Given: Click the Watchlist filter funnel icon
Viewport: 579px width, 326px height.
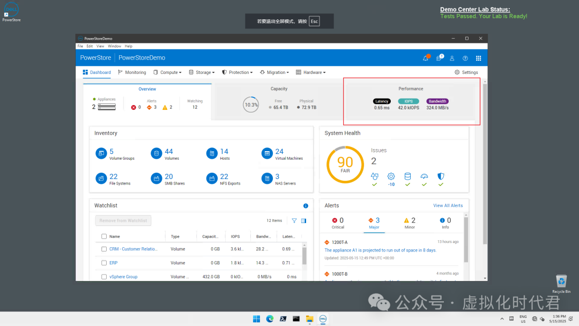Looking at the screenshot, I should 294,221.
